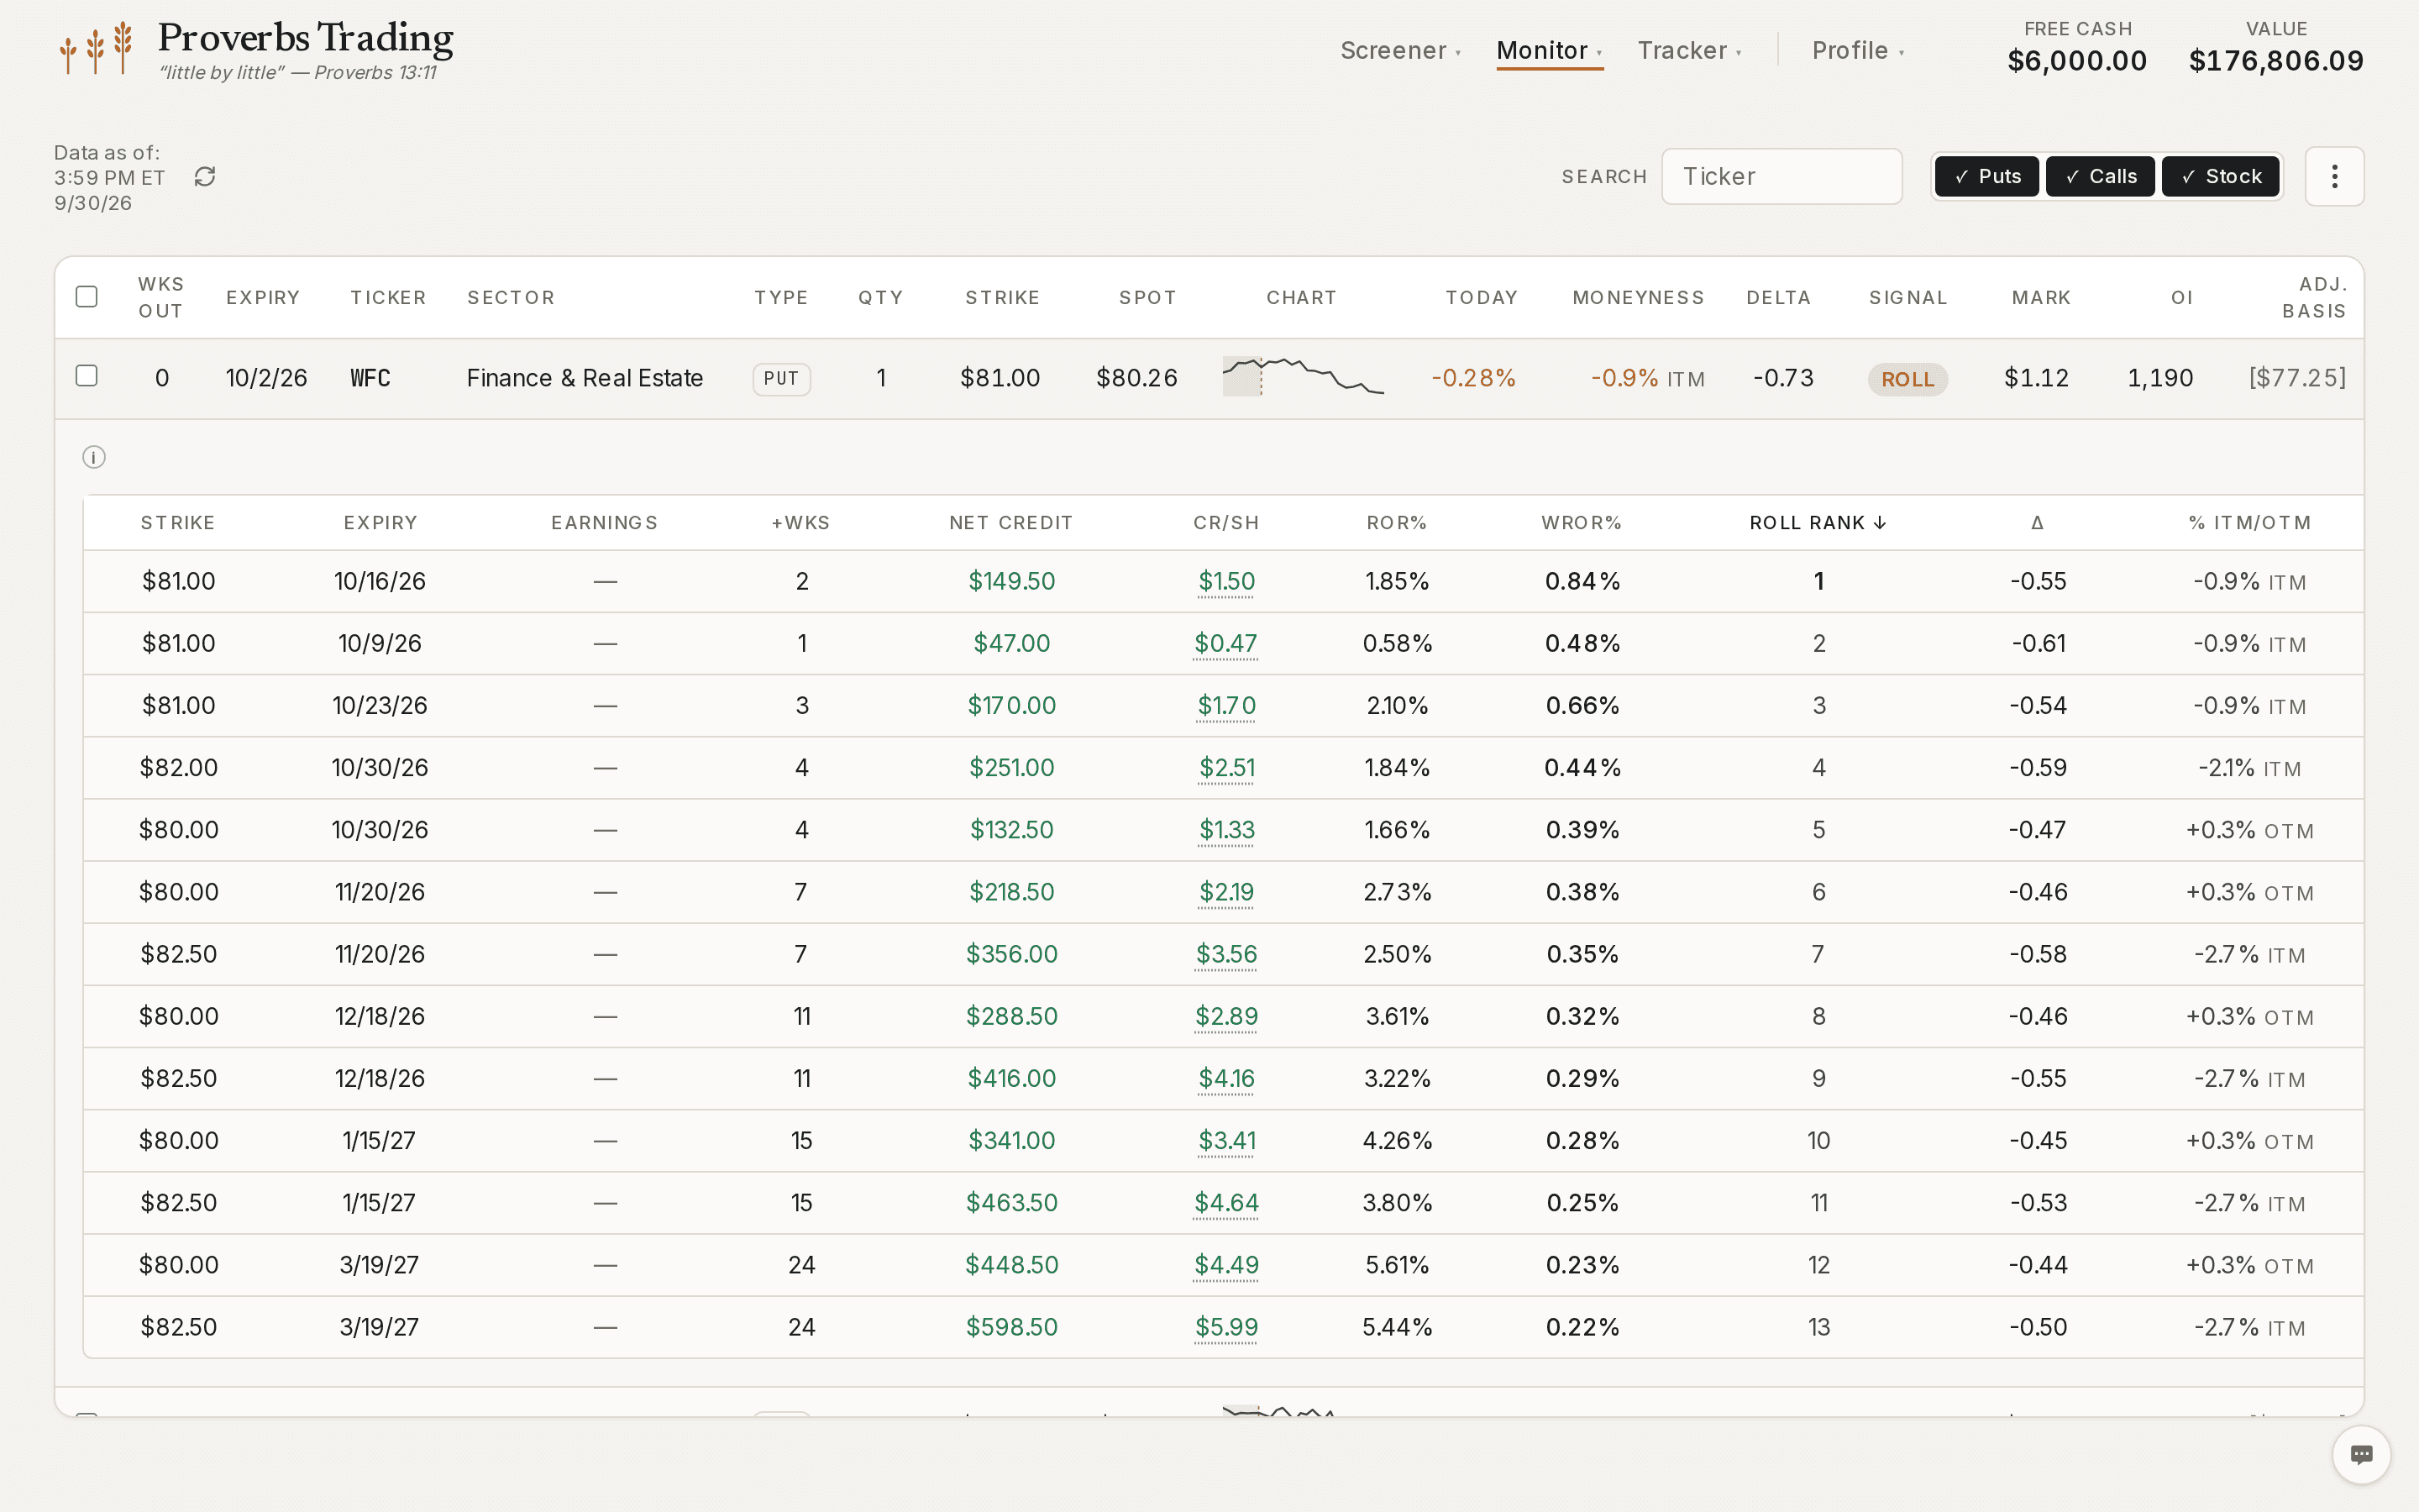Viewport: 2419px width, 1512px height.
Task: Click the $341.00 net credit value
Action: click(1011, 1140)
